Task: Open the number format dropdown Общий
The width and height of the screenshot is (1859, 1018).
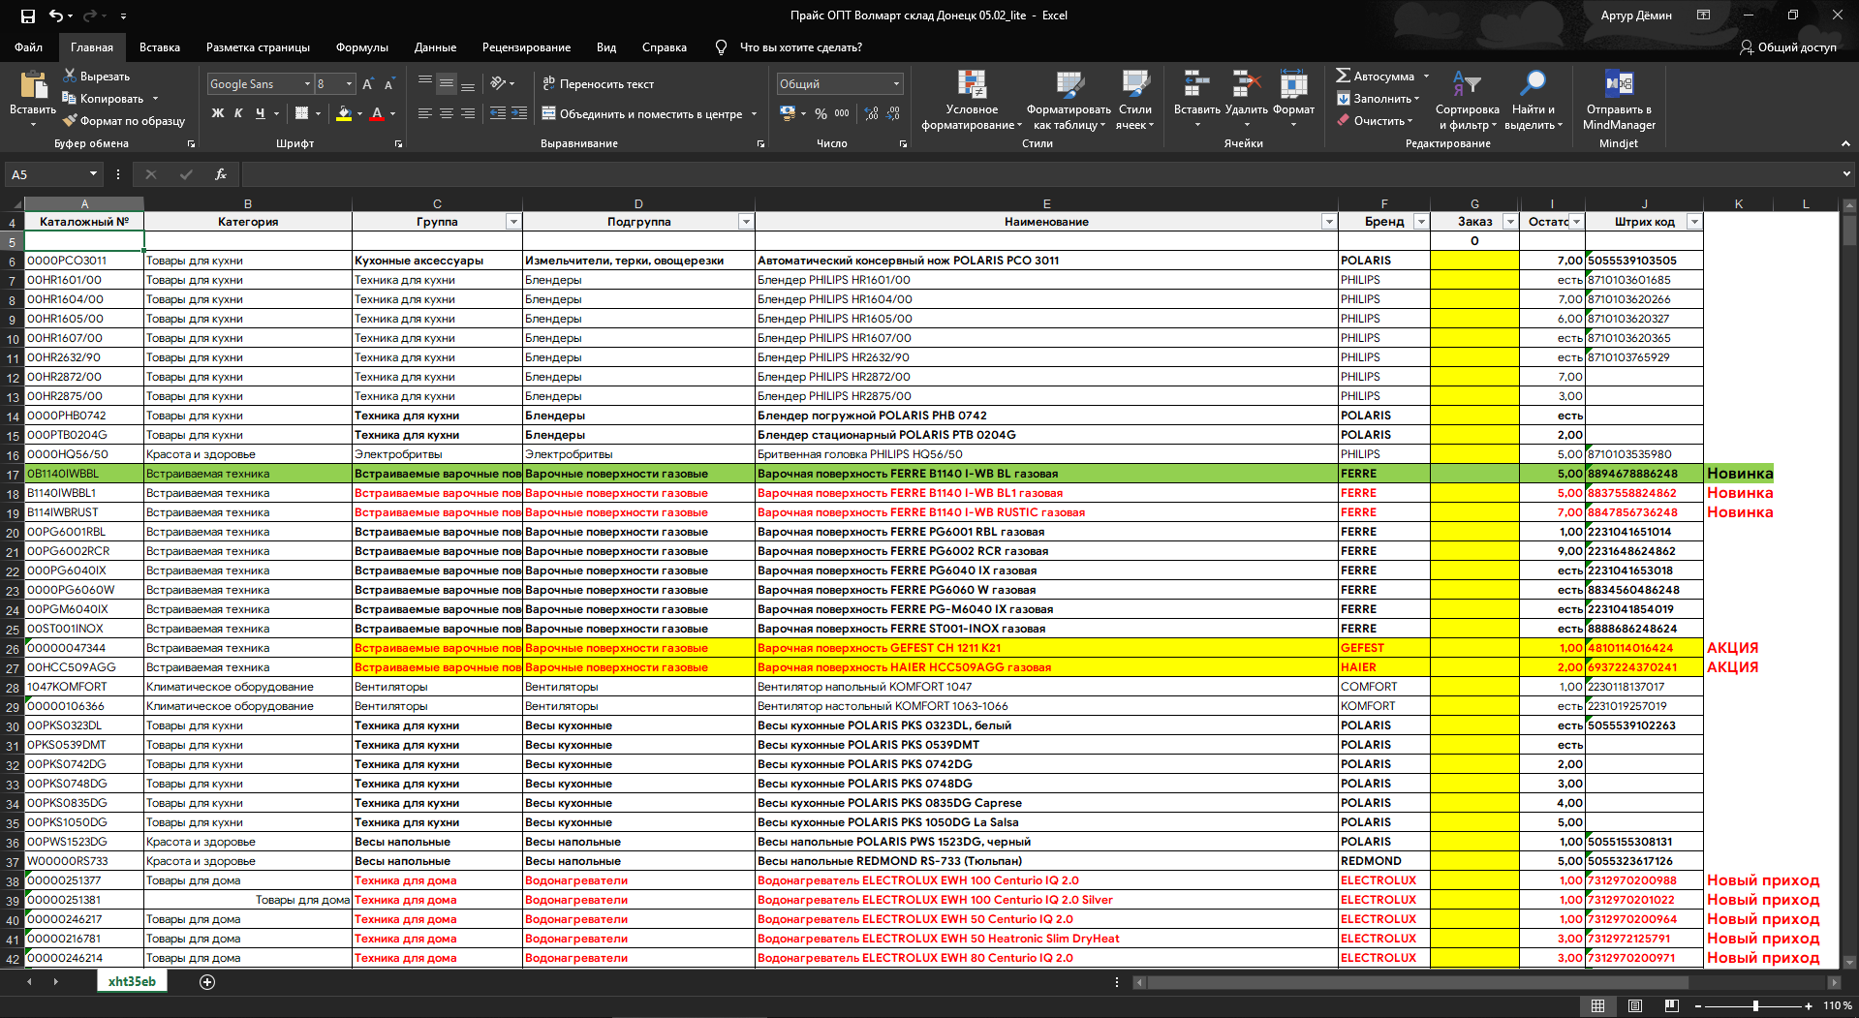Action: pyautogui.click(x=896, y=84)
